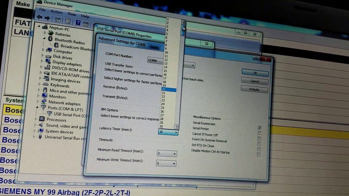Open the Action menu in Device Manager
Image resolution: width=349 pixels, height=196 pixels.
click(x=56, y=12)
